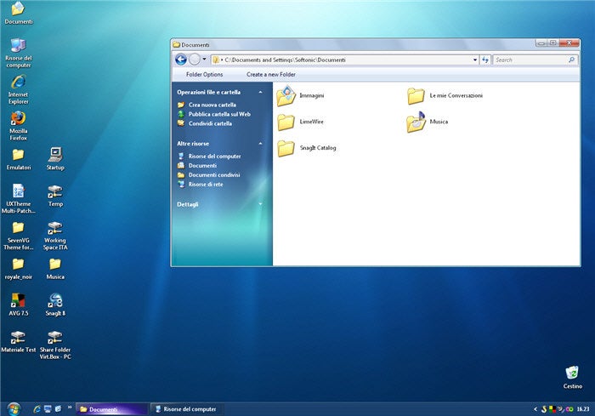Open the address bar history dropdown
The image size is (595, 416).
pyautogui.click(x=474, y=60)
